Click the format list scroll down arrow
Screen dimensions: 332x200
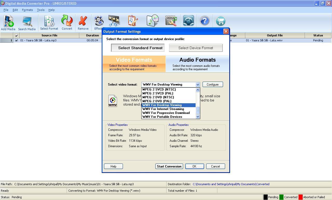[198, 117]
